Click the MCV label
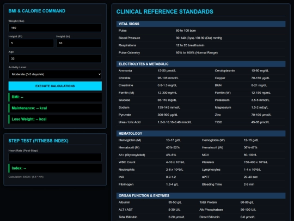Viewport: 294px width, 221px height. click(x=205, y=155)
